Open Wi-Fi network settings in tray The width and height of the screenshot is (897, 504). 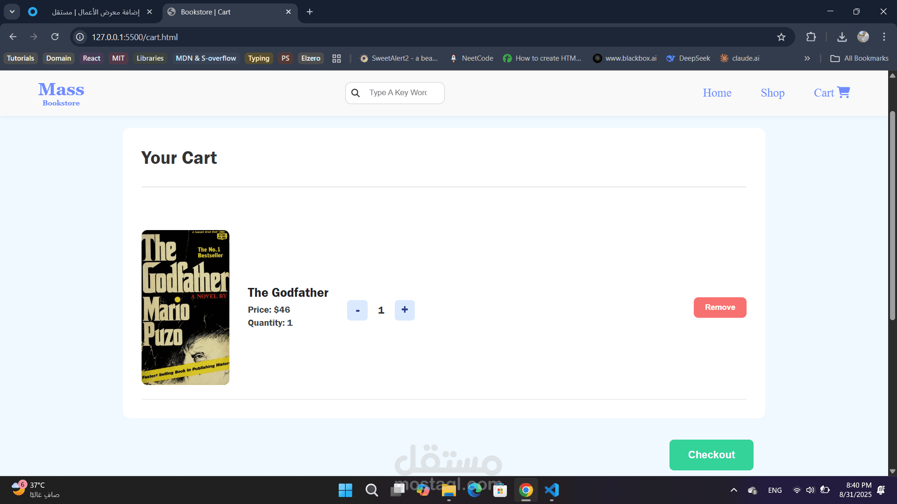(x=797, y=490)
